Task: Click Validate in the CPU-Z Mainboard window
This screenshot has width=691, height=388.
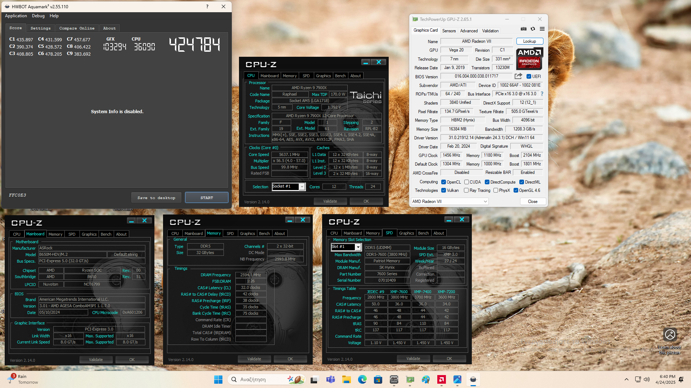Action: point(96,360)
